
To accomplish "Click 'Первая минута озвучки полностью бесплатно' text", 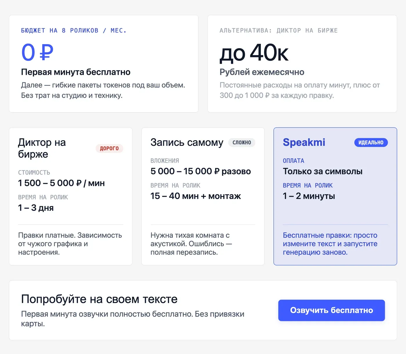I will [133, 319].
